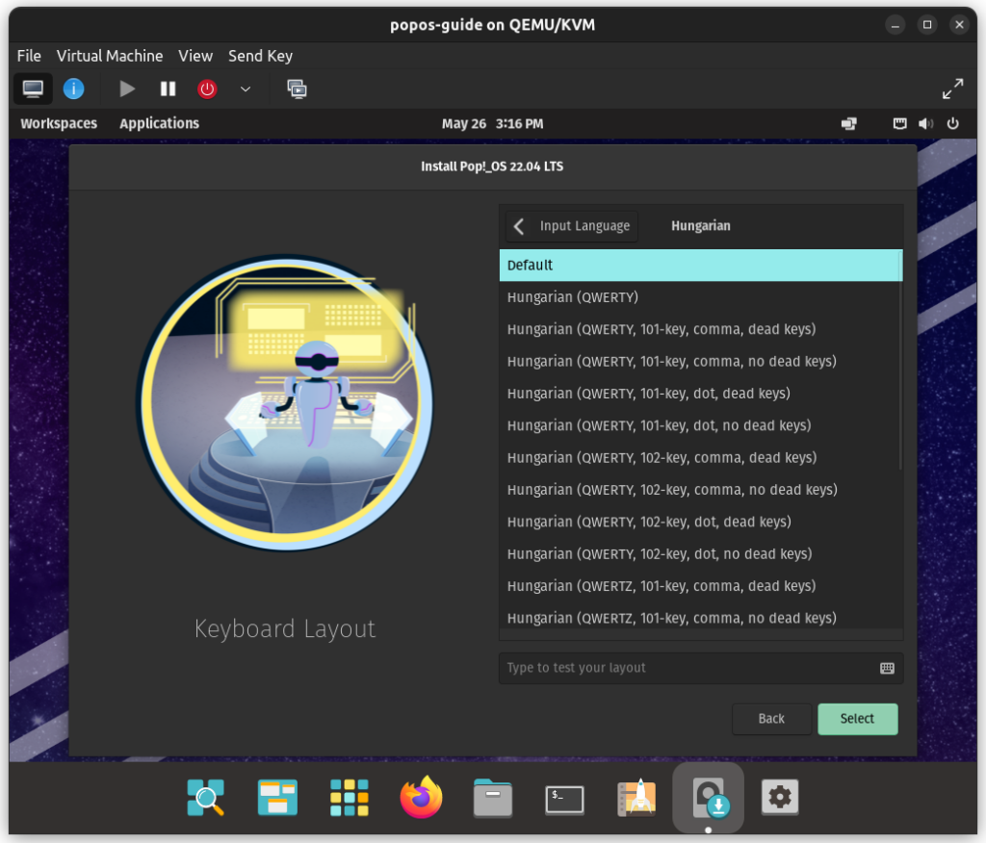Select Hungarian (QWERTY) layout
This screenshot has height=843, width=986.
pyautogui.click(x=701, y=297)
